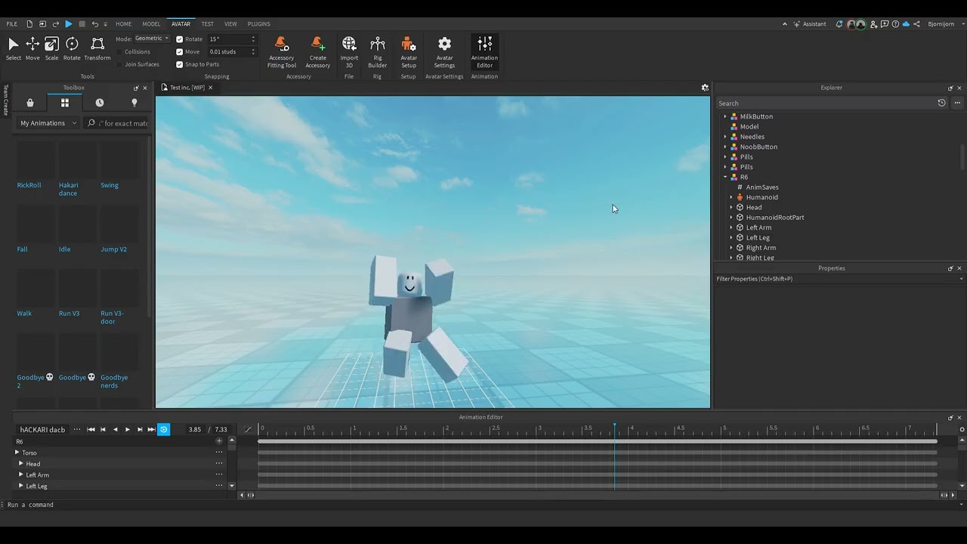Expand the Left Arm animation track
This screenshot has width=967, height=544.
21,474
